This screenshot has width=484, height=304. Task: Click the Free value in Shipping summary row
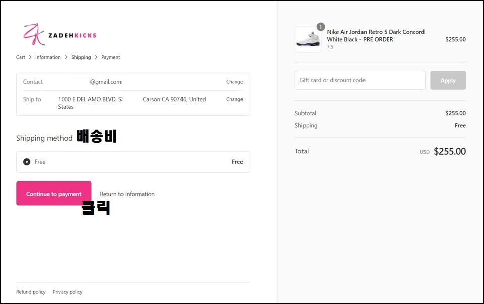(x=460, y=125)
